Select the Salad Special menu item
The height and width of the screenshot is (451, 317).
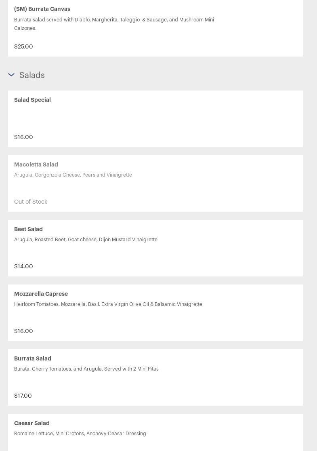pos(32,100)
